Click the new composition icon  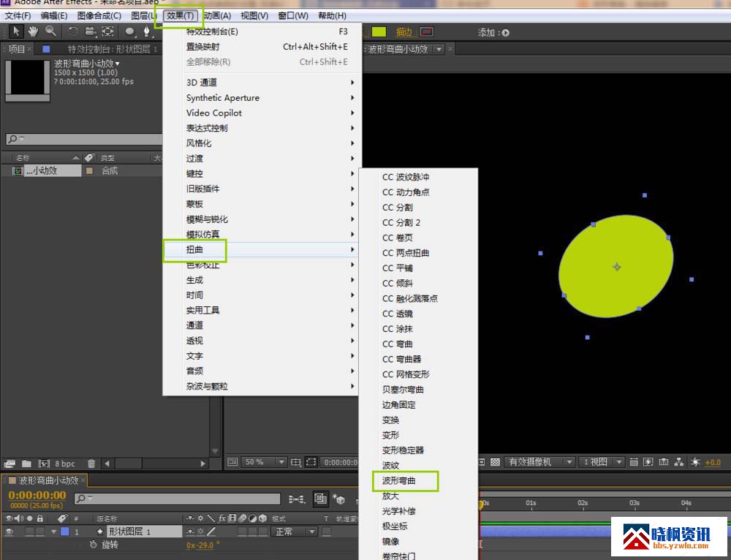(x=44, y=463)
